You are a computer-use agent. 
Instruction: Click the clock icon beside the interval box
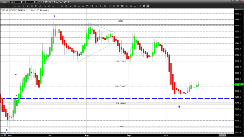(36, 2)
